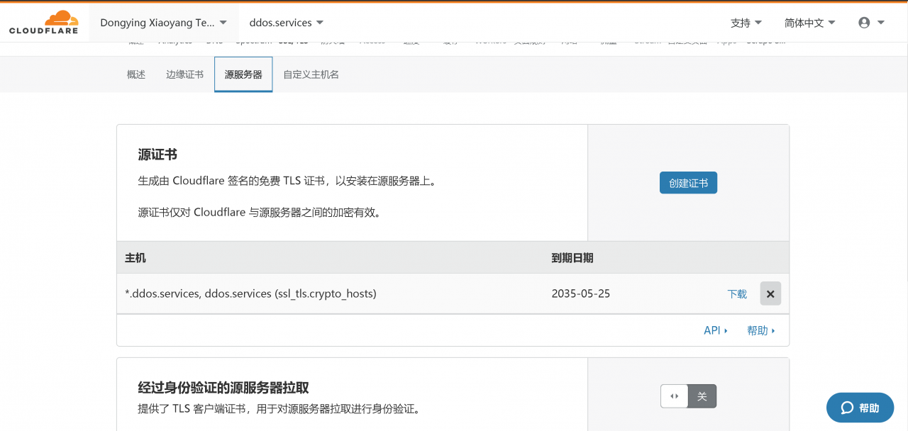Expand the 帮助 link under certificates table
This screenshot has height=431, width=908.
760,330
